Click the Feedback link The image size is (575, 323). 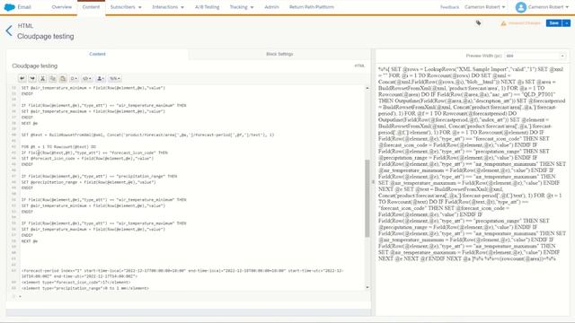[x=449, y=7]
